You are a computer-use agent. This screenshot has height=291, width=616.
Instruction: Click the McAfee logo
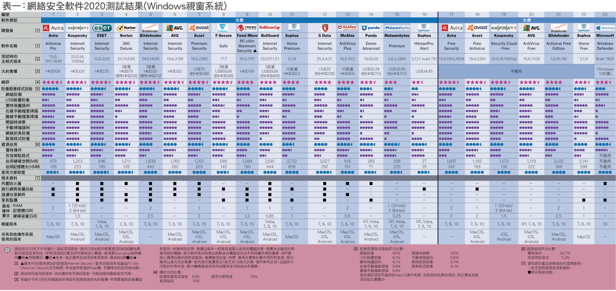pos(347,28)
